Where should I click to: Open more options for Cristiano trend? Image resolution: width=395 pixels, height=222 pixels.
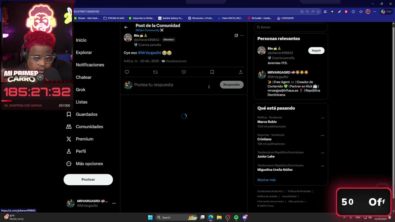(x=322, y=136)
